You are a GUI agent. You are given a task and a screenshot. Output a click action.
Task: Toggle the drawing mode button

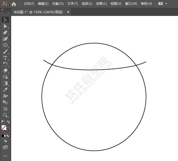pos(5,141)
